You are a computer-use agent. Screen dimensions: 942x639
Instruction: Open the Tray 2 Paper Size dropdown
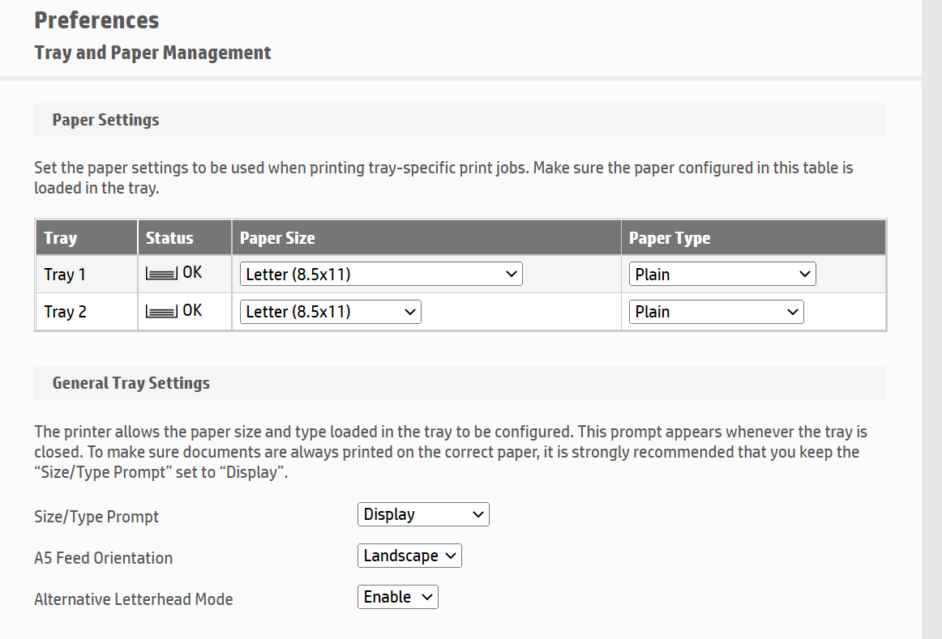(x=329, y=311)
